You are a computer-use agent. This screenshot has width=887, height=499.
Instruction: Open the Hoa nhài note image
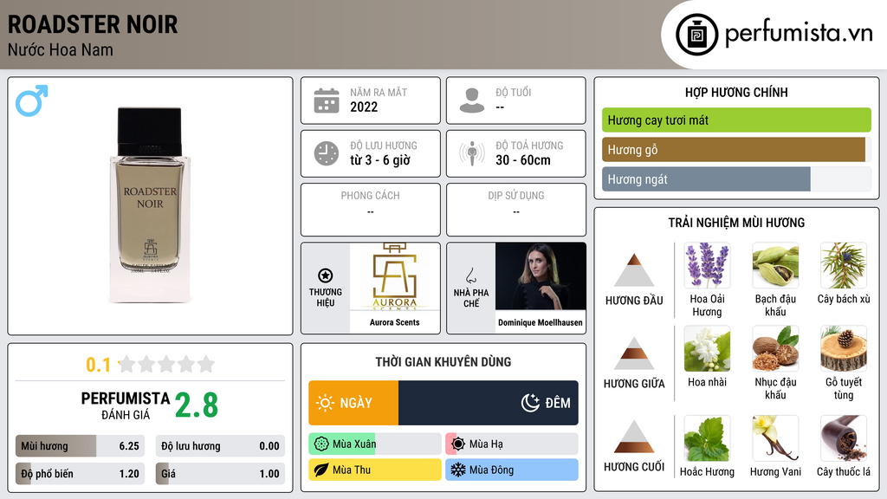[x=707, y=349]
